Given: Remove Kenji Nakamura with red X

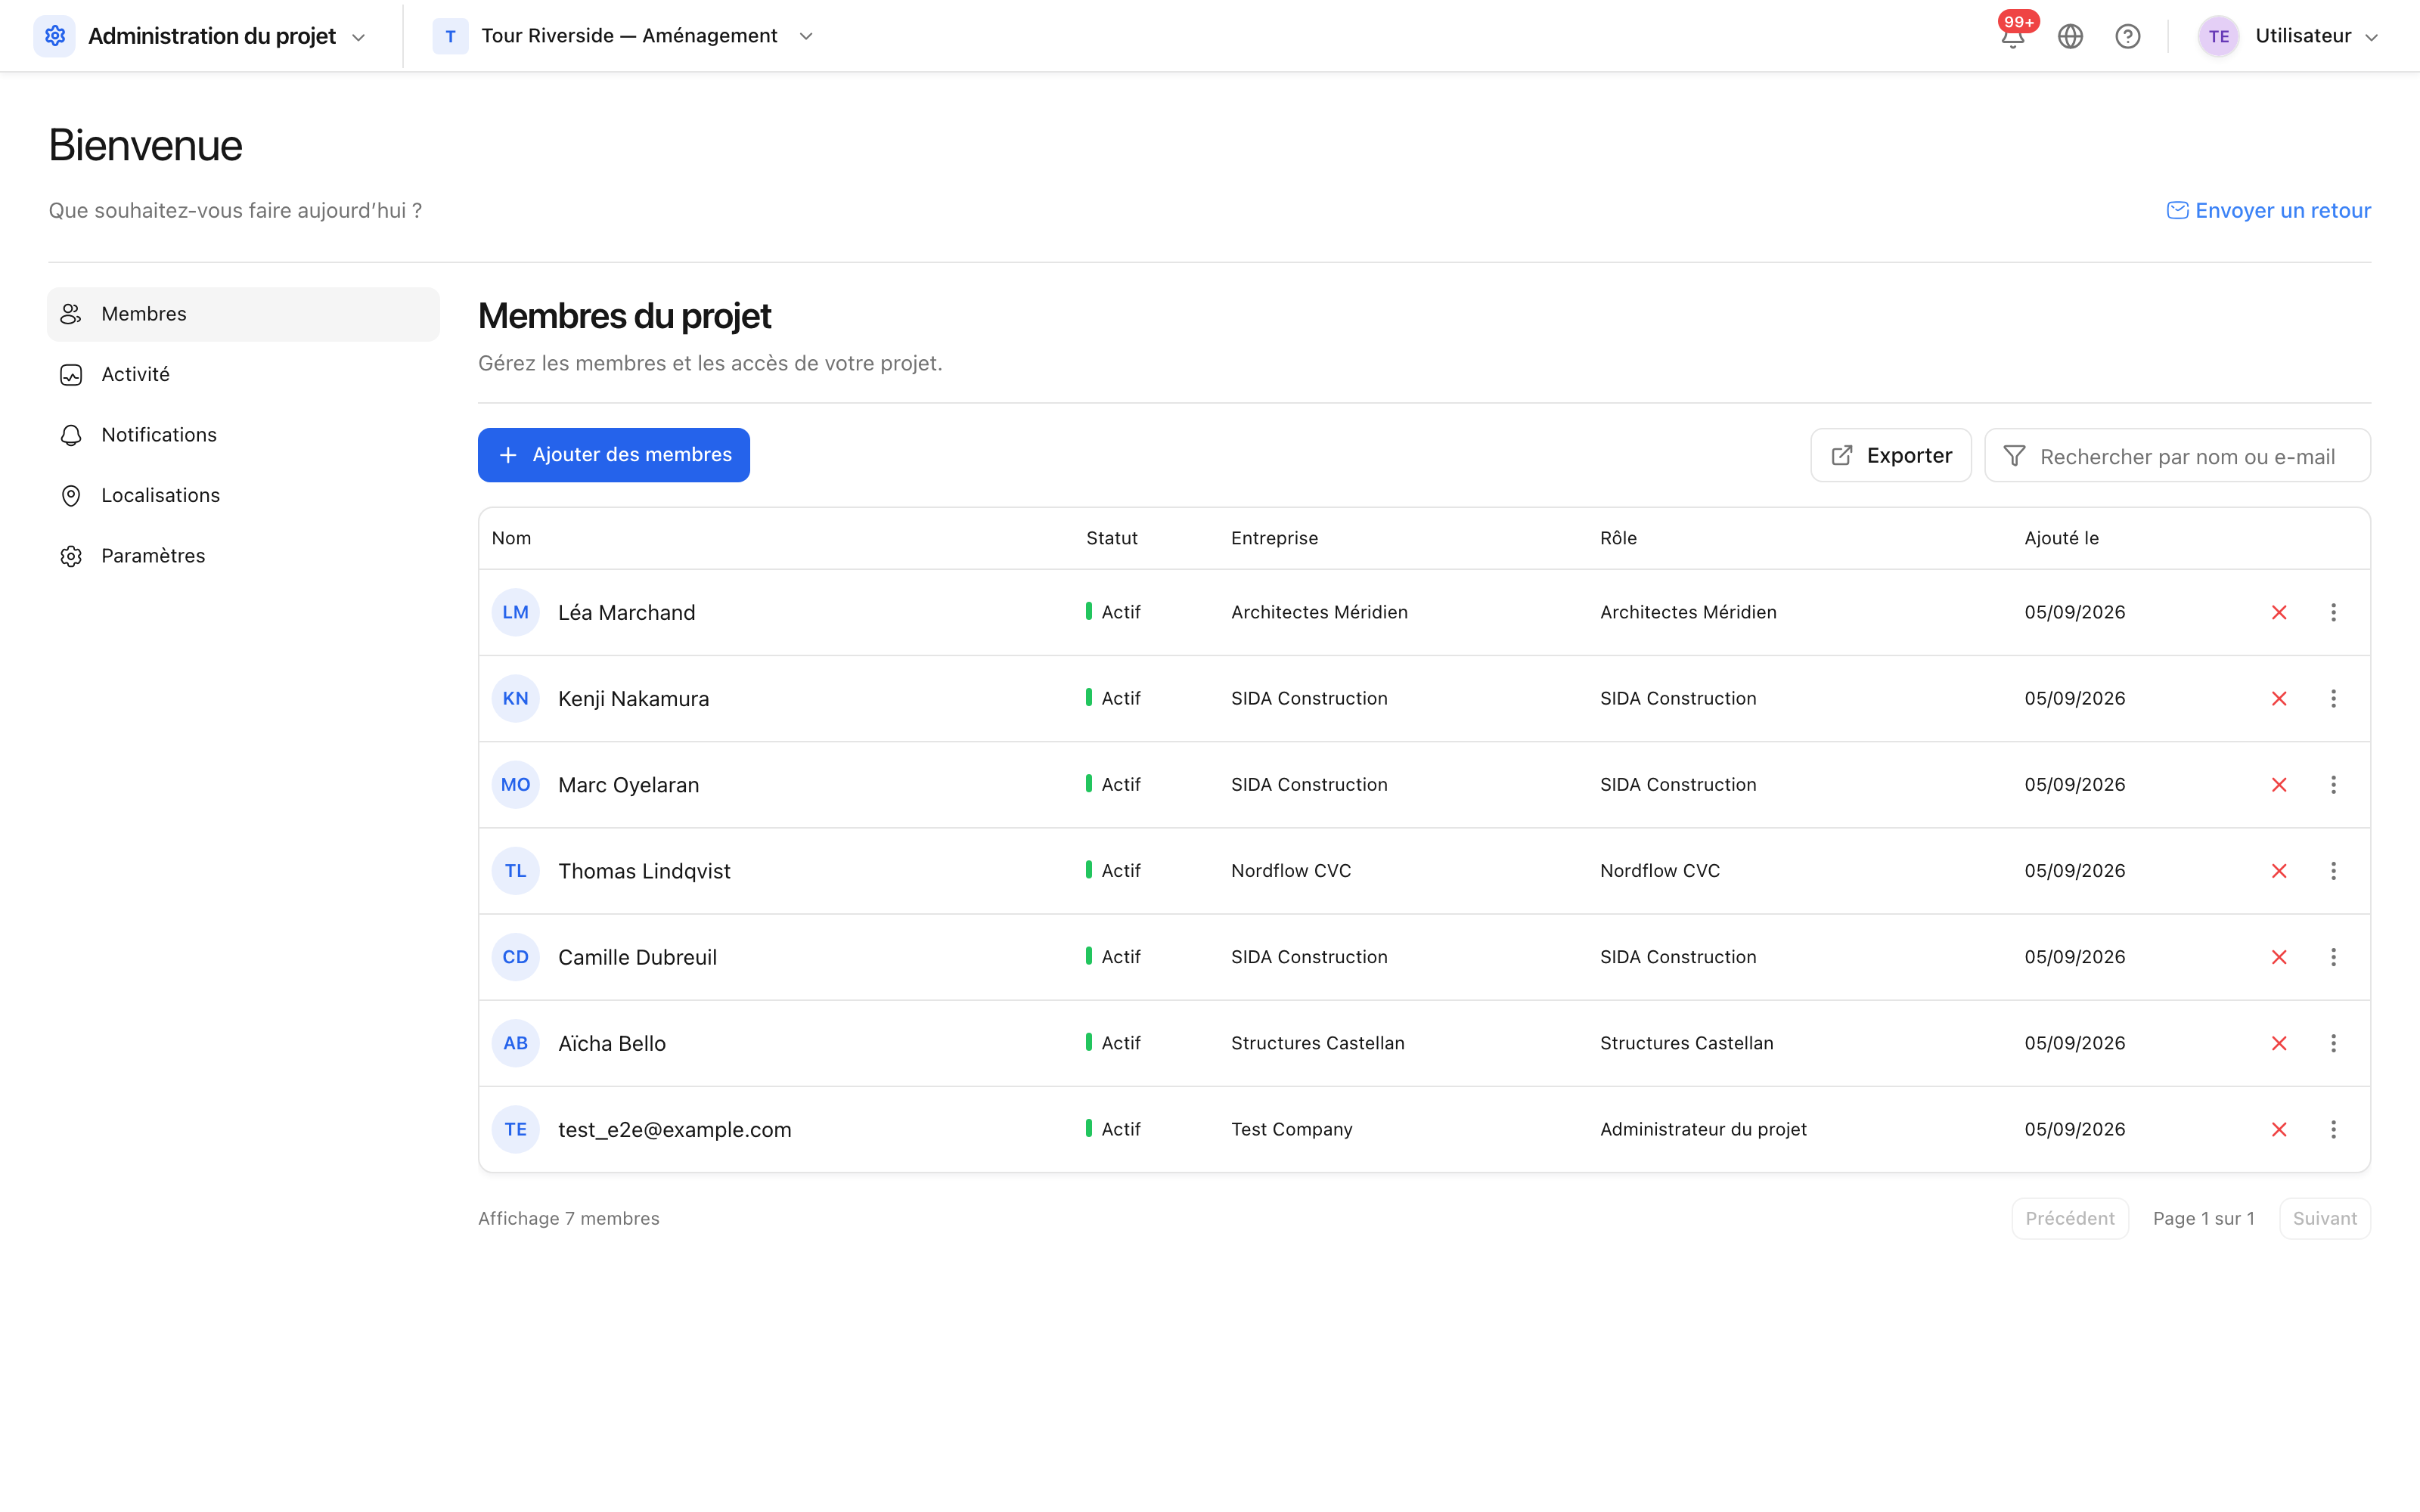Looking at the screenshot, I should [2279, 699].
